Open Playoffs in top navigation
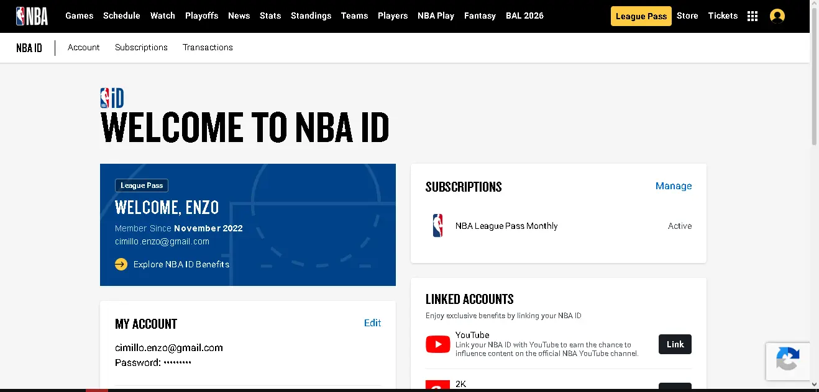819x392 pixels. 201,16
